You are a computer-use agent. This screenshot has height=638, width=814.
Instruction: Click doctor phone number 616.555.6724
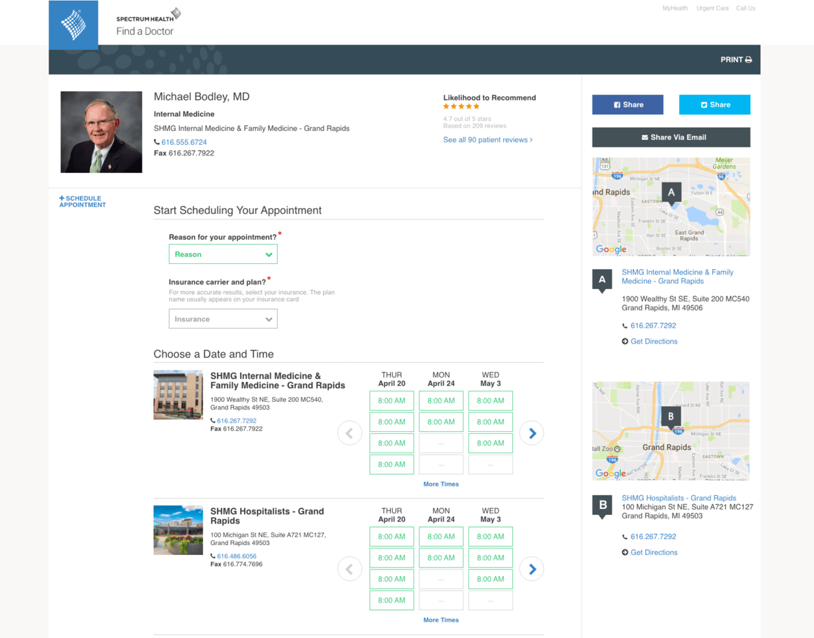click(x=184, y=142)
